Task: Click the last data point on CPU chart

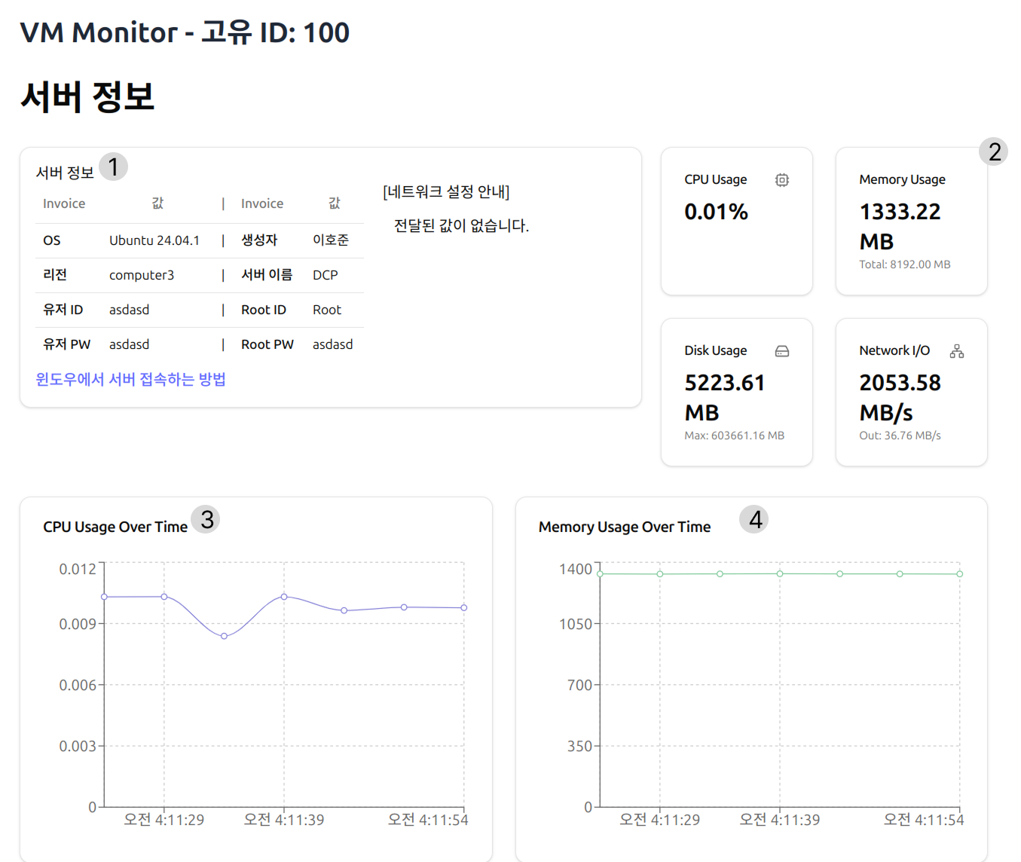Action: [x=463, y=607]
